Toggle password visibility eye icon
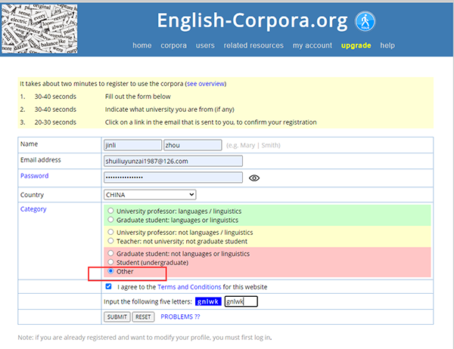Viewport: 454px width, 349px height. 254,178
